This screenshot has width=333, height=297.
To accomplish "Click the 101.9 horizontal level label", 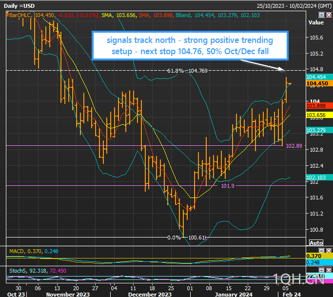I will point(228,186).
